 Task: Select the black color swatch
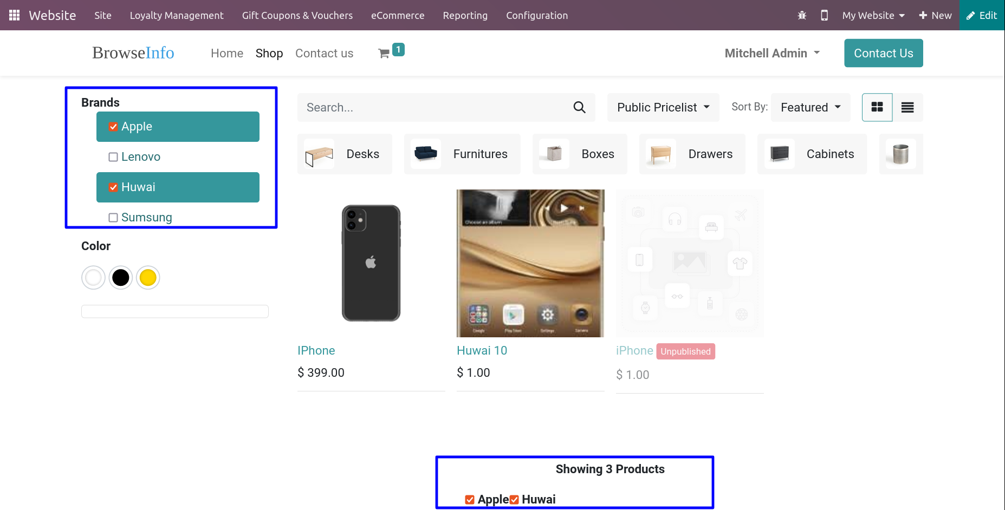click(x=121, y=278)
